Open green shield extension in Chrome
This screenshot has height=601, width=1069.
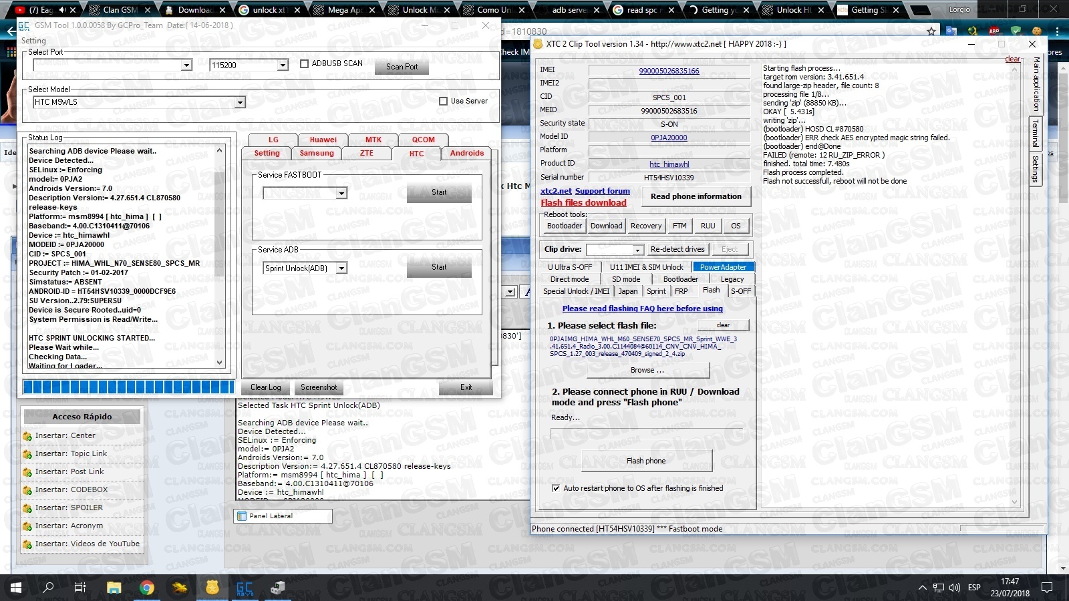pyautogui.click(x=1016, y=31)
